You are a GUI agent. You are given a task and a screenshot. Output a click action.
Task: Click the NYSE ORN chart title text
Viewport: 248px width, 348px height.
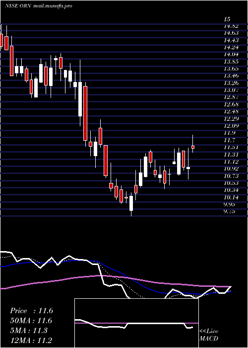coord(38,6)
